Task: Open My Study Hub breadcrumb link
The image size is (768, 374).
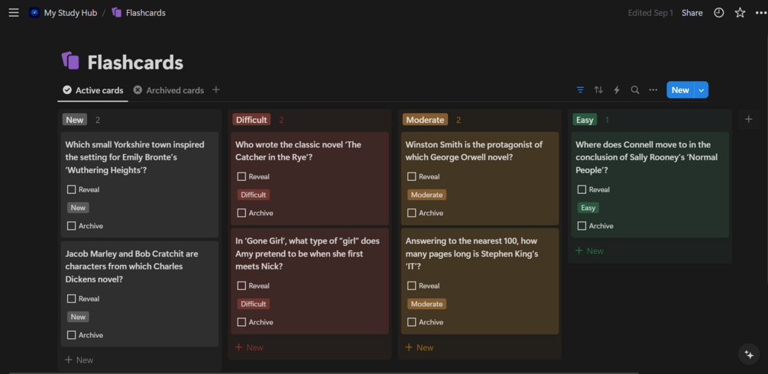Action: tap(70, 13)
